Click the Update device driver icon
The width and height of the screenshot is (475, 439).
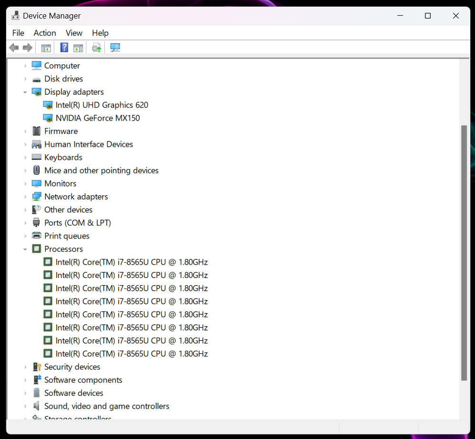point(97,48)
